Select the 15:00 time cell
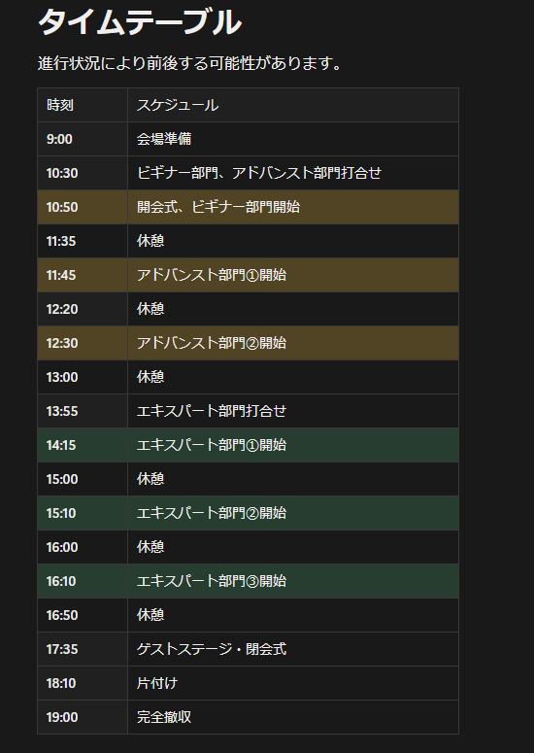This screenshot has height=753, width=534. pos(83,479)
